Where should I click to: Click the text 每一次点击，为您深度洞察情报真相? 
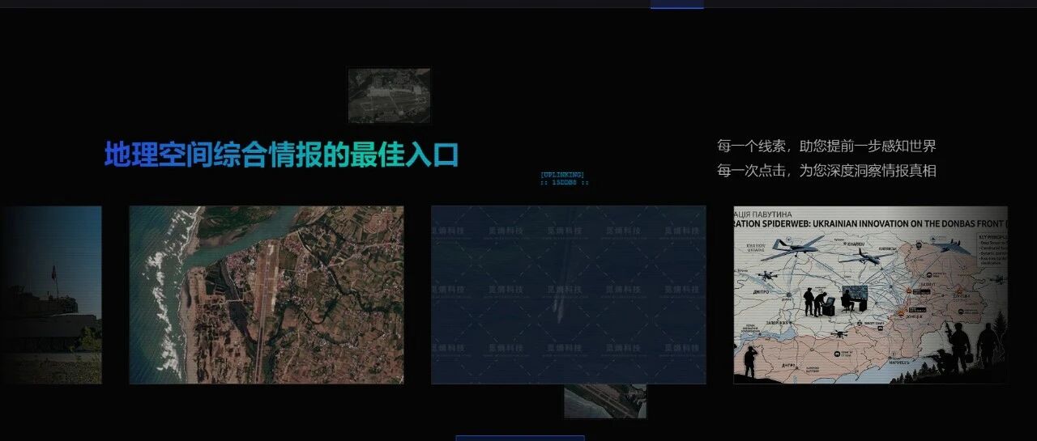[826, 171]
